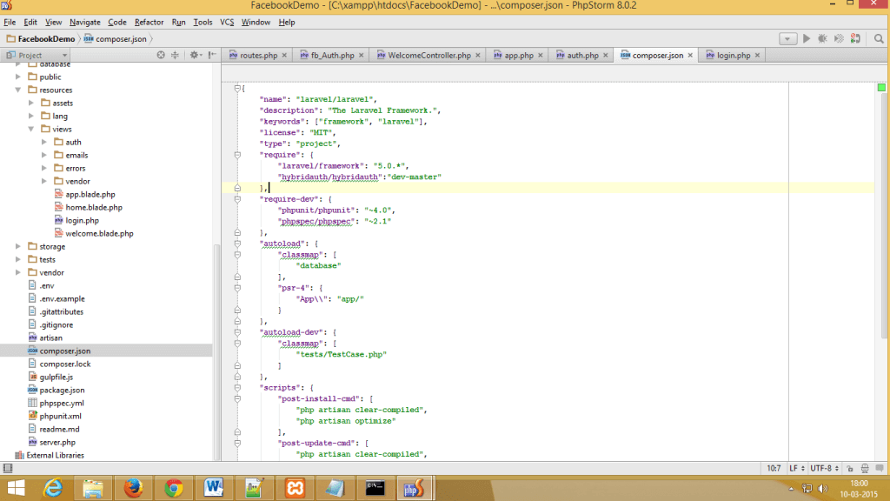Click FacebookDemo breadcrumb in navigation bar
This screenshot has width=890, height=501.
[41, 38]
